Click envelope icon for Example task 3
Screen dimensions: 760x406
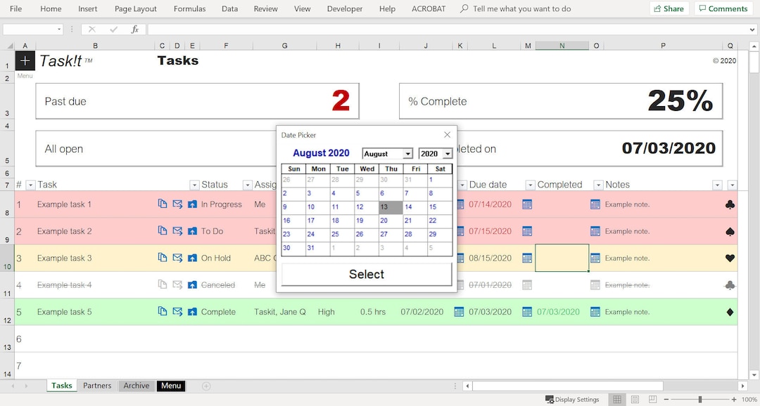[177, 258]
